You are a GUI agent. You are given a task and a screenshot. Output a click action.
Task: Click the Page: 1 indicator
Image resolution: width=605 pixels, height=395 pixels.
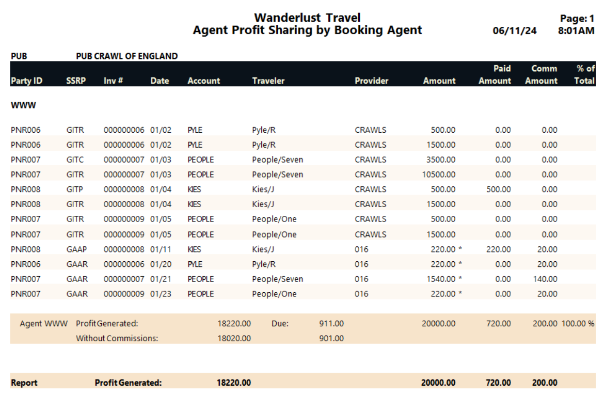pyautogui.click(x=577, y=19)
